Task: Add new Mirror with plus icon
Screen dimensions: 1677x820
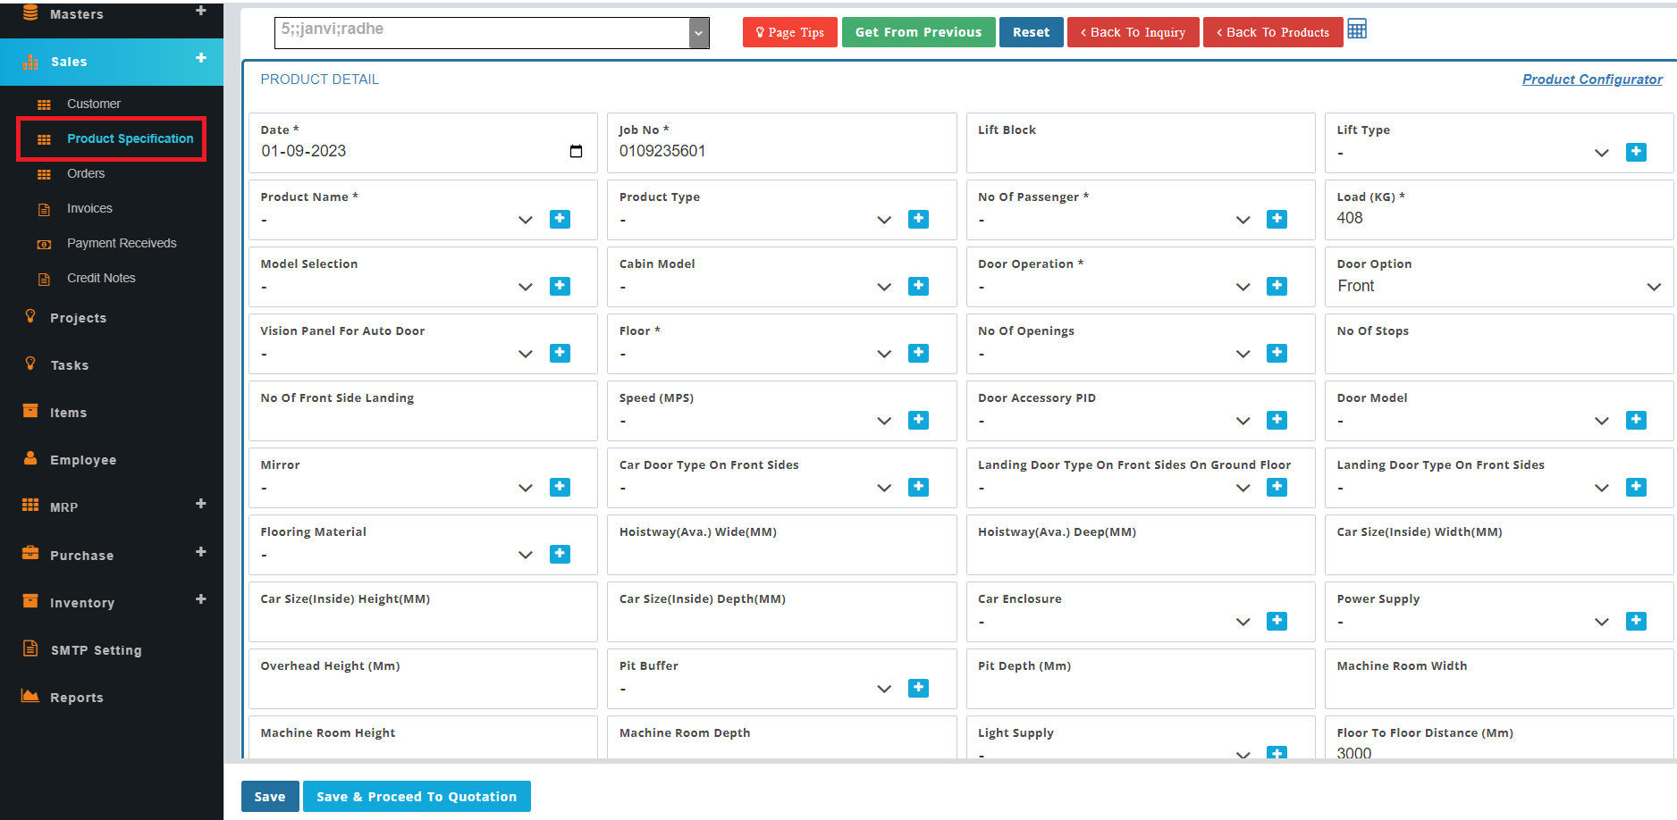Action: (x=560, y=487)
